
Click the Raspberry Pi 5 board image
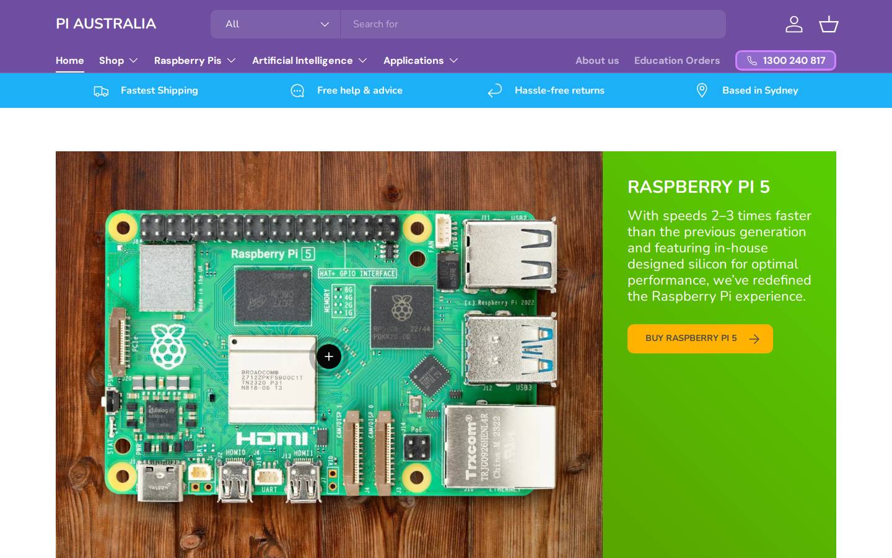[329, 355]
